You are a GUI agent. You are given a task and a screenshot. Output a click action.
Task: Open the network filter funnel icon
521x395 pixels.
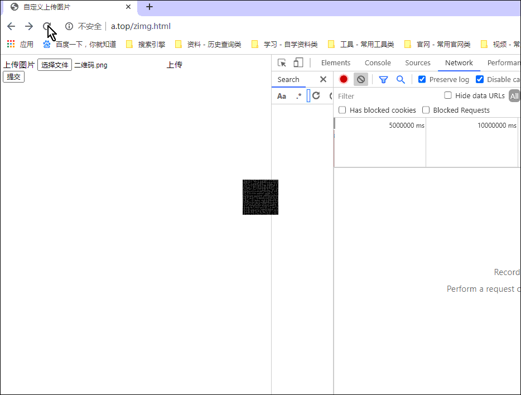tap(383, 80)
